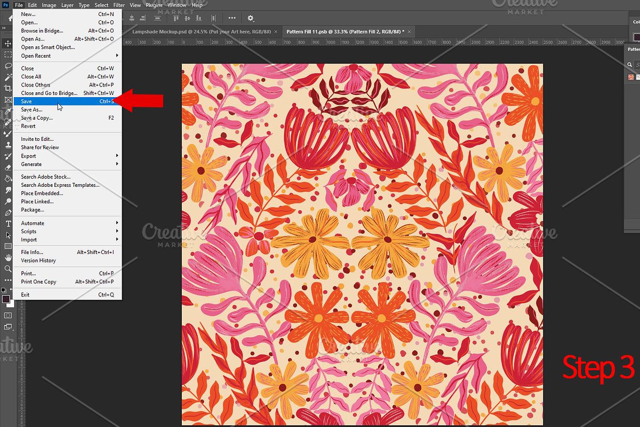Expand the Export submenu
640x427 pixels.
67,156
